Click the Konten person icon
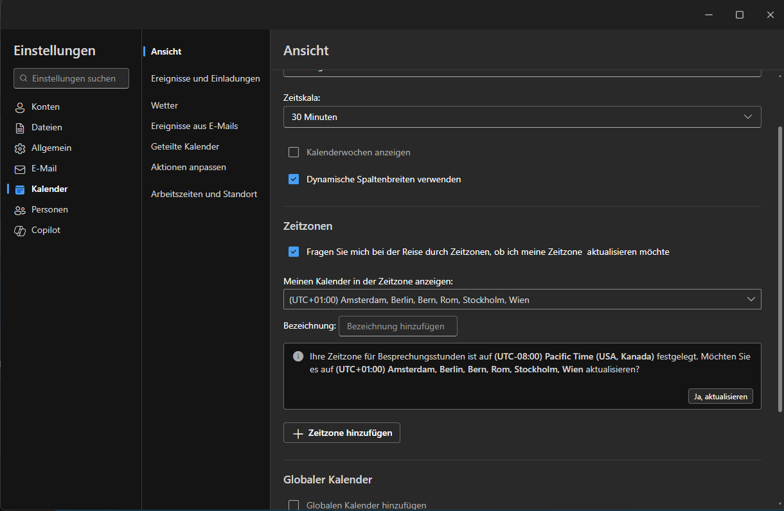784x511 pixels. click(20, 107)
